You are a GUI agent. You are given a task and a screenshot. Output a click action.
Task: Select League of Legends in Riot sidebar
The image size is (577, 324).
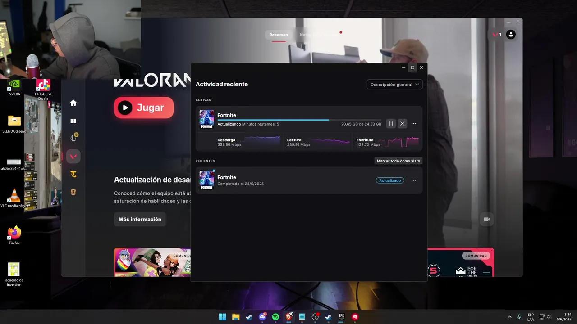click(x=73, y=138)
